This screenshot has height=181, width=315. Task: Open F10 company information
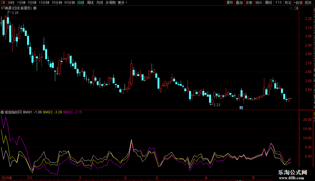click(x=278, y=3)
